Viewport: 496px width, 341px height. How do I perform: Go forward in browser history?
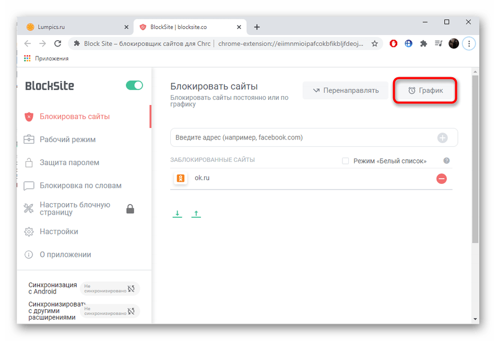(43, 44)
